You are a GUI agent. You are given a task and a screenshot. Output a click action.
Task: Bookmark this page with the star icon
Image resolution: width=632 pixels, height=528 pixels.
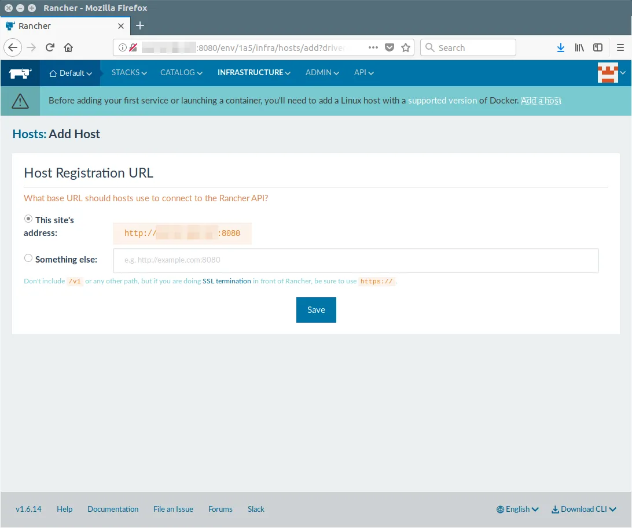(406, 48)
